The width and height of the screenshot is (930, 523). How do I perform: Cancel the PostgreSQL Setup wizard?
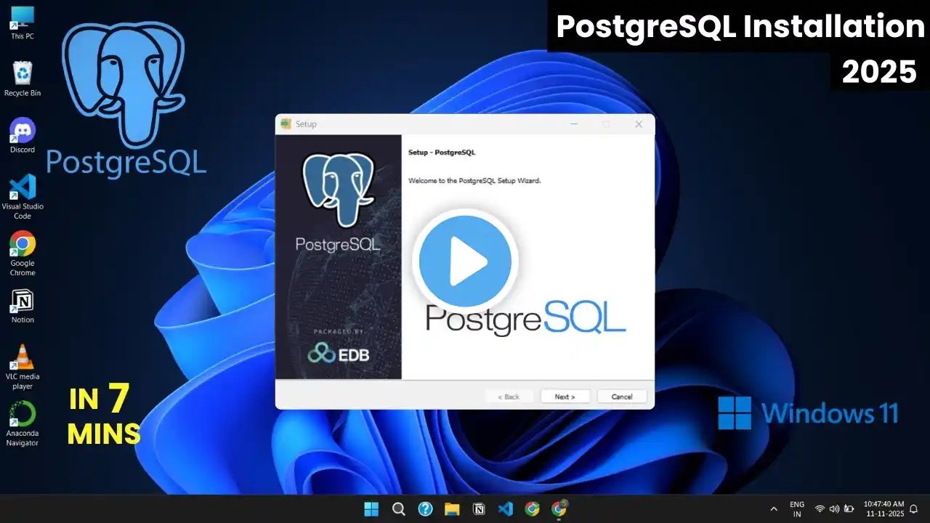tap(622, 397)
